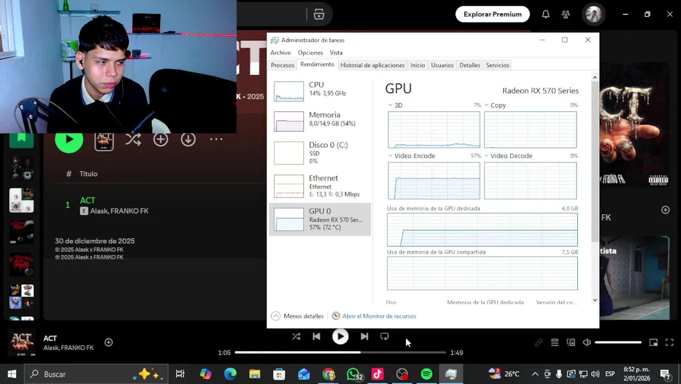Viewport: 681px width, 384px height.
Task: Open Alask, FRANKO FK artist link in tracklist
Action: click(119, 211)
